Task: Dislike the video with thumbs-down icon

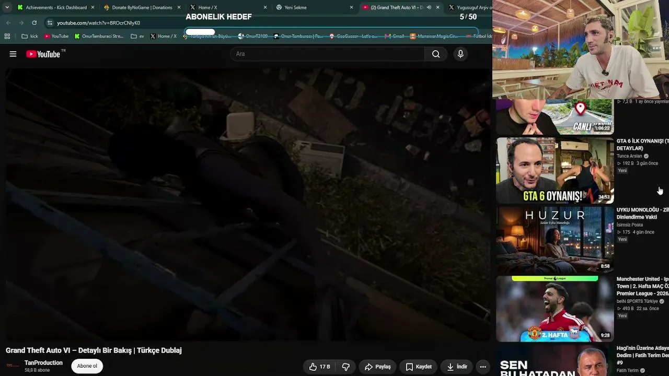Action: [x=345, y=367]
